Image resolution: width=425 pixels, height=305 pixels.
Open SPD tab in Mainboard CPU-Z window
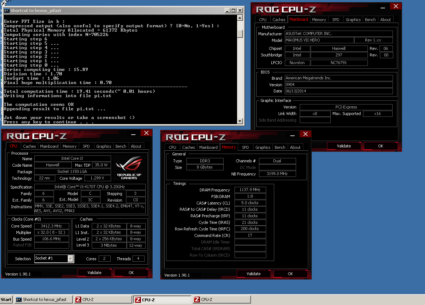pos(335,20)
